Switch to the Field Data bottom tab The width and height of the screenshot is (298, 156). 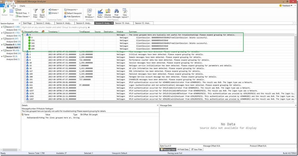tap(183, 149)
